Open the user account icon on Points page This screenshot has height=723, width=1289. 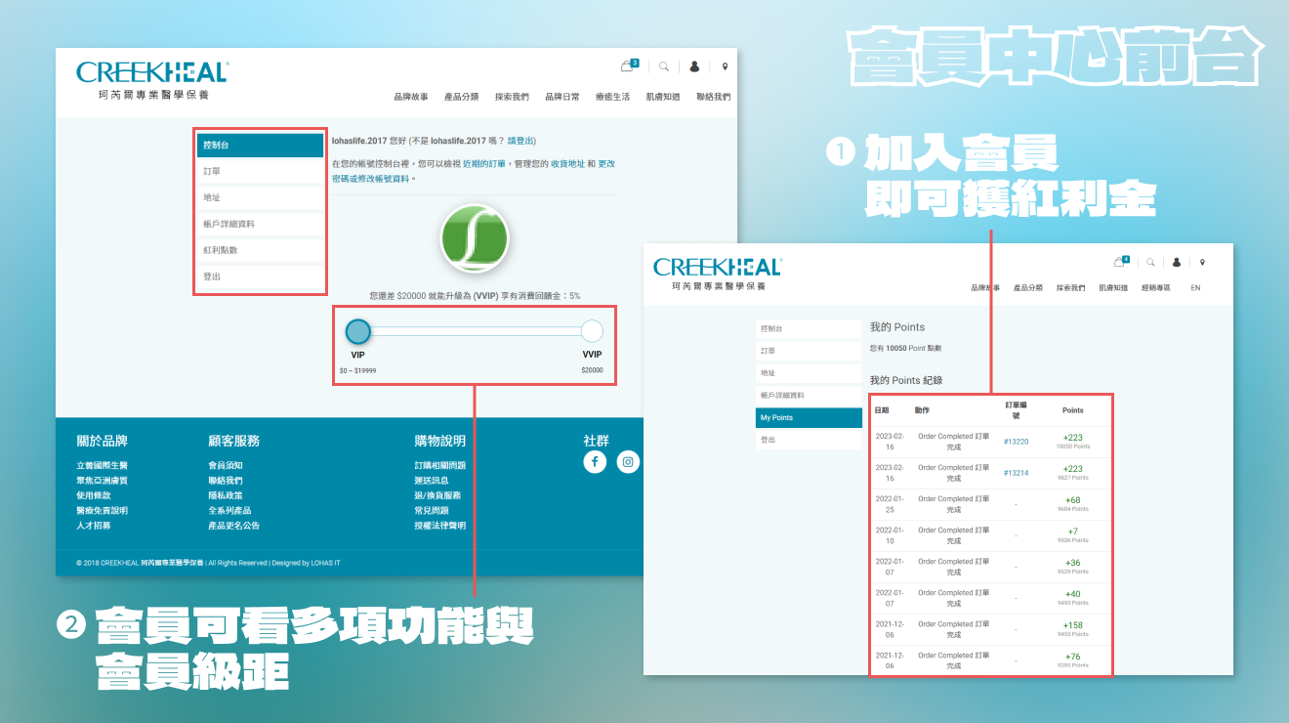coord(1177,262)
